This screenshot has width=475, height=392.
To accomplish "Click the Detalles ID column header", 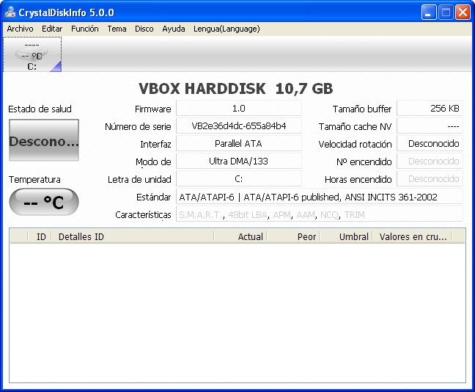I will click(x=133, y=236).
